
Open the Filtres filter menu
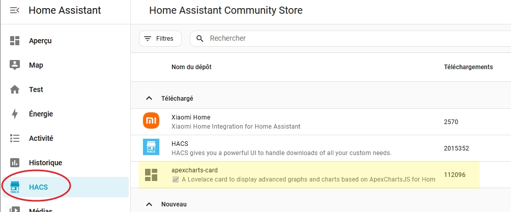(160, 39)
